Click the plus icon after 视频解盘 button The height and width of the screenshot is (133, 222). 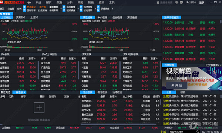[78, 9]
